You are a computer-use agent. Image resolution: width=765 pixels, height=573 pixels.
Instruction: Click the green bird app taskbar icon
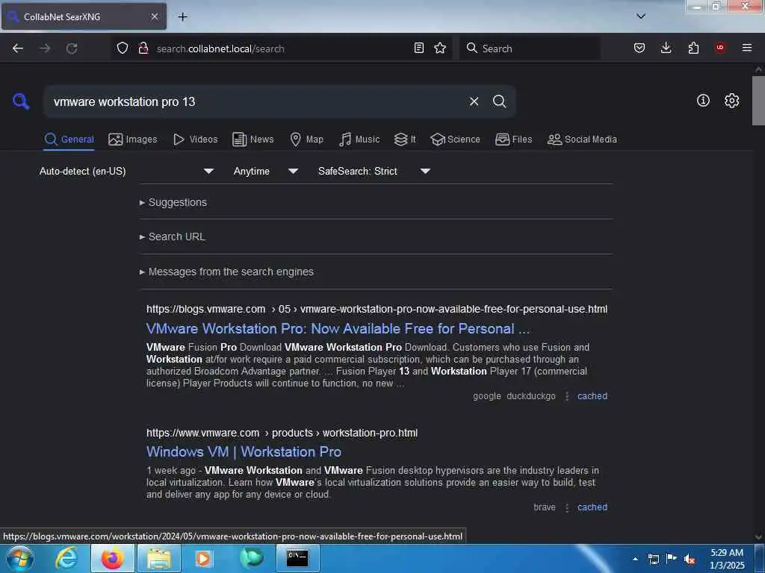252,558
